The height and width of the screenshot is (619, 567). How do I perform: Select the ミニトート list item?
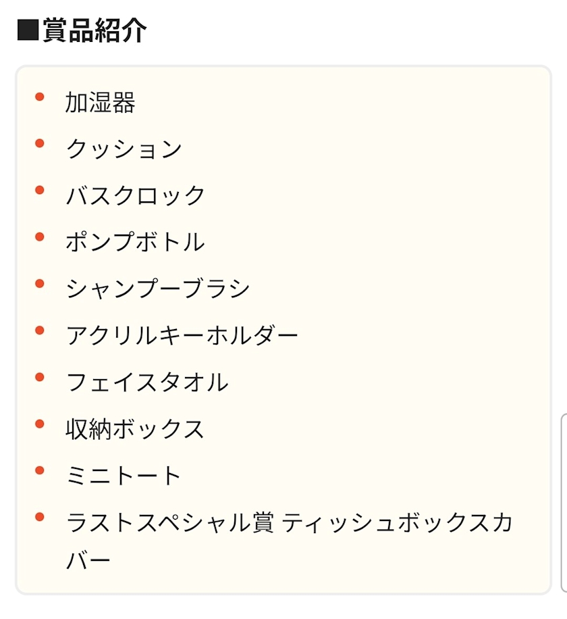124,475
